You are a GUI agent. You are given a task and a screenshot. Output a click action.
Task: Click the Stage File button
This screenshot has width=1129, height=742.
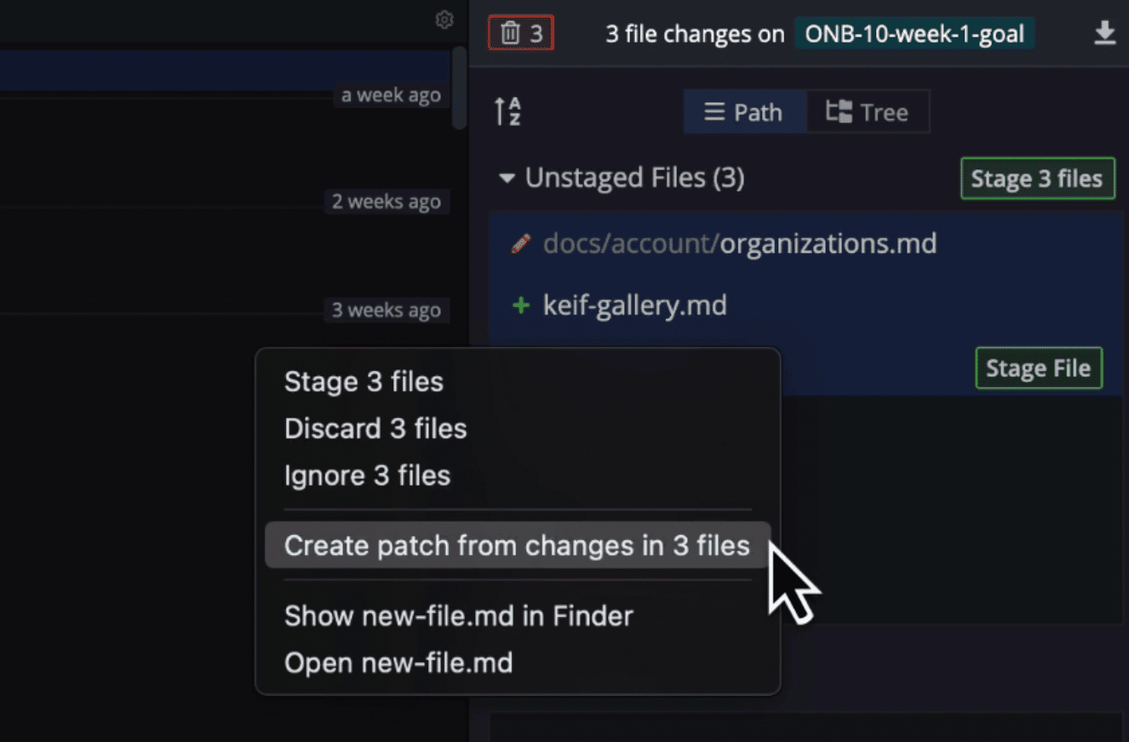(1038, 368)
